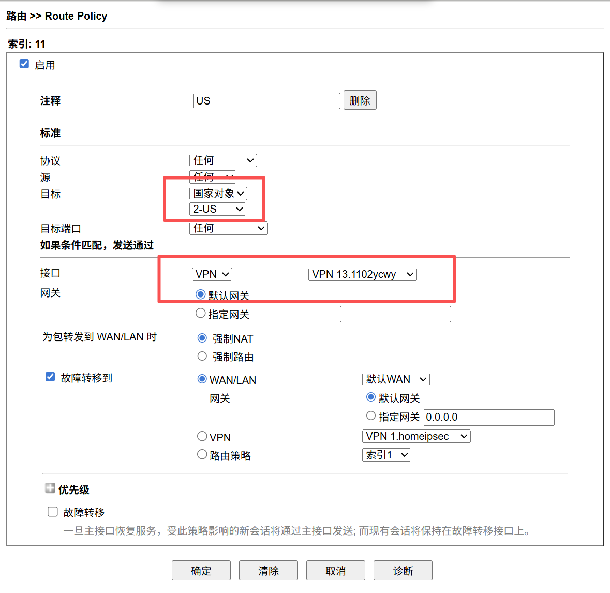
Task: Select the 指定网关 radio under 网关
Action: point(200,313)
